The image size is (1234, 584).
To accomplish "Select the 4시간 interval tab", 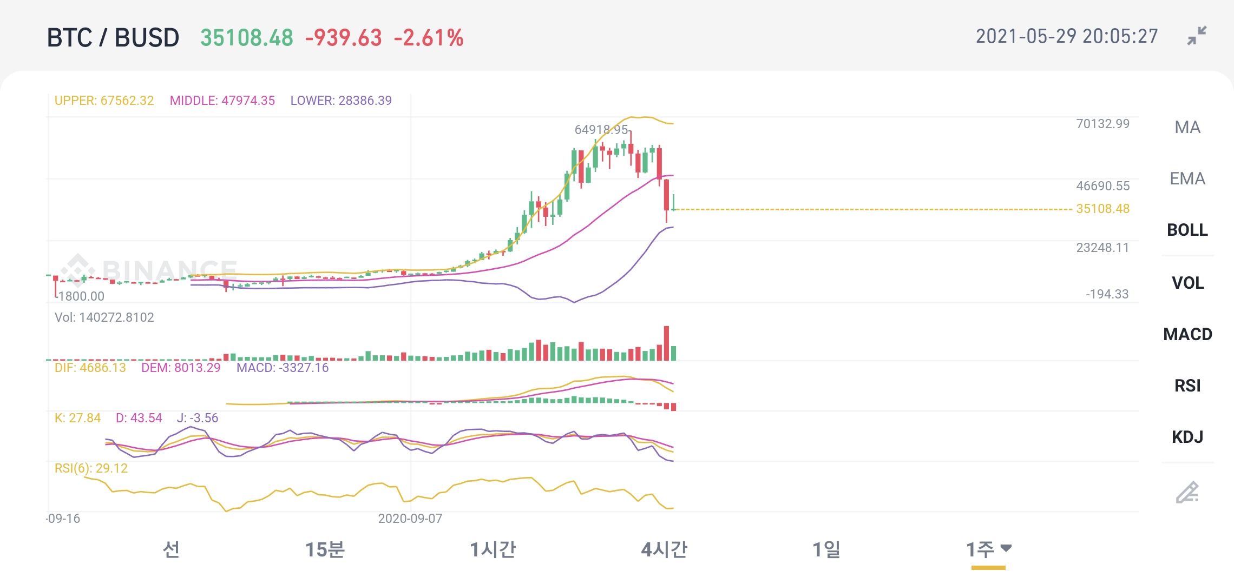I will point(664,549).
